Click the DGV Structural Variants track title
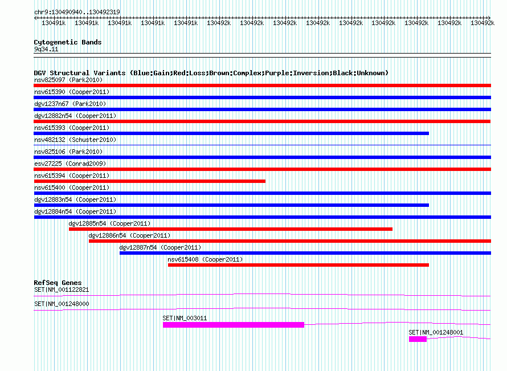Viewport: 507px width, 371px height. click(211, 73)
